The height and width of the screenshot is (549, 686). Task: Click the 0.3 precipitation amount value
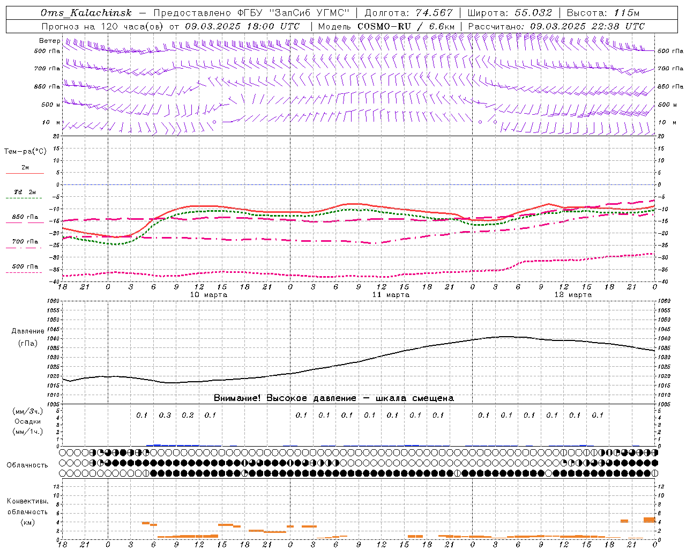(165, 415)
